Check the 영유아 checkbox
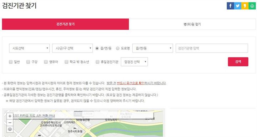Viewport: 257px width, 137px height. 46,62
